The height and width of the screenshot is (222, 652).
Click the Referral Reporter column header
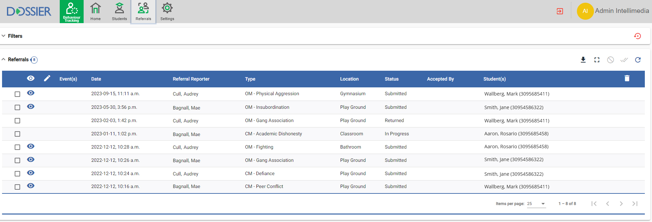click(191, 79)
